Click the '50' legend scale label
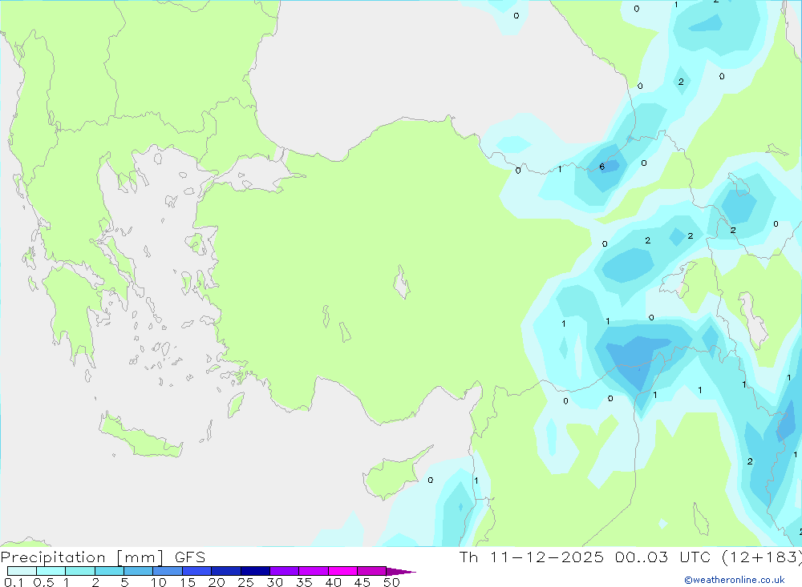The width and height of the screenshot is (802, 587). (x=391, y=582)
